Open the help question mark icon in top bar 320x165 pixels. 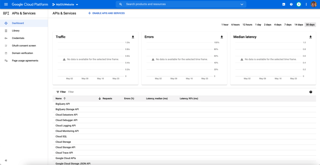(291, 4)
